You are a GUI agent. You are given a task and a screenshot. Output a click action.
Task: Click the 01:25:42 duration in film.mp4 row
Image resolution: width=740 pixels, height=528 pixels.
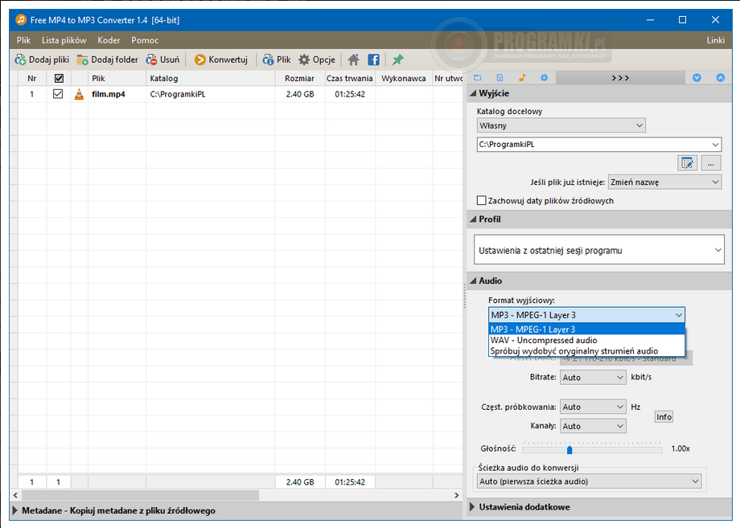coord(350,94)
